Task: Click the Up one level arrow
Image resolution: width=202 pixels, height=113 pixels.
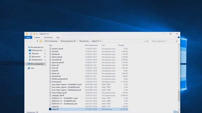Action: pos(37,41)
